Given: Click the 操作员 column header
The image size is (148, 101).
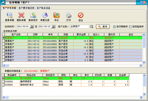Looking at the screenshot, I should tap(112, 34).
